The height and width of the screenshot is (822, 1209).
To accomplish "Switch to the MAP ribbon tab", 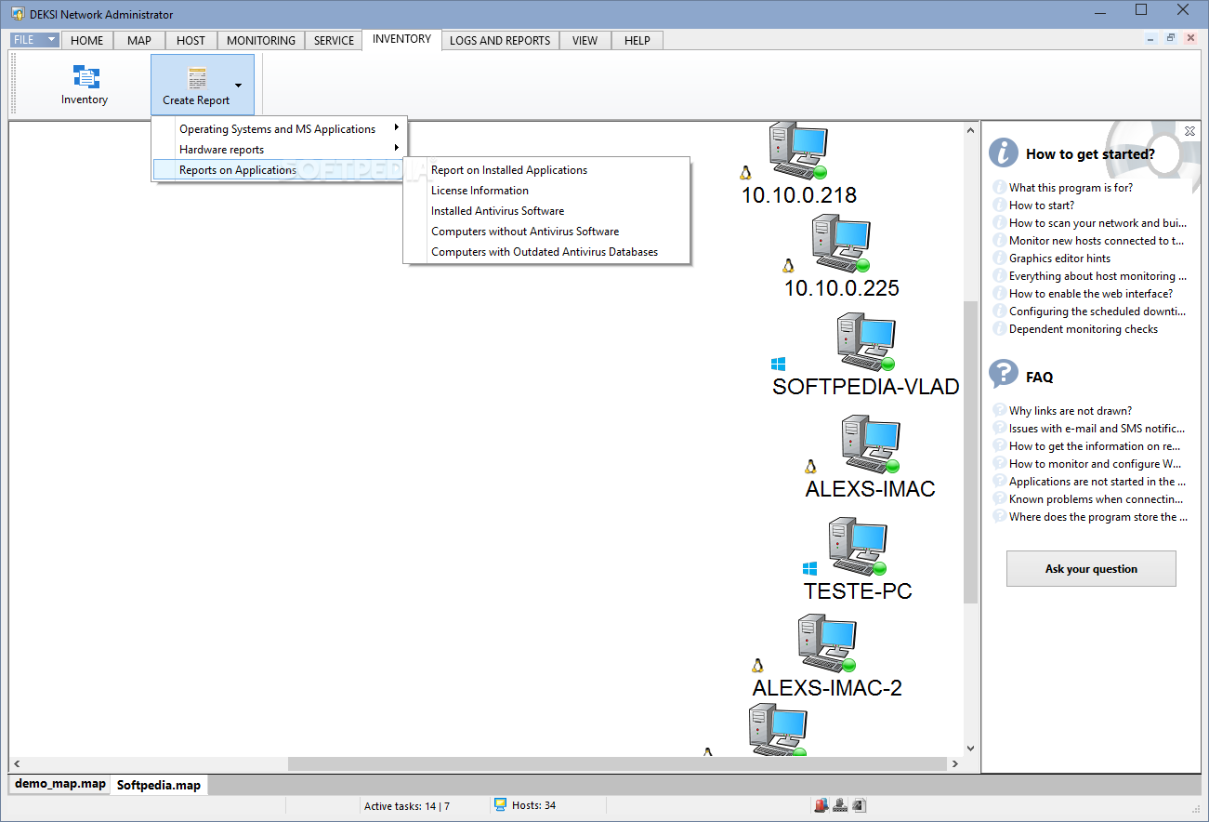I will [x=139, y=41].
